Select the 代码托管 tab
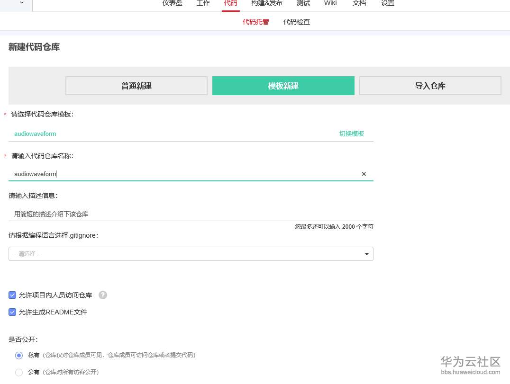 coord(256,21)
